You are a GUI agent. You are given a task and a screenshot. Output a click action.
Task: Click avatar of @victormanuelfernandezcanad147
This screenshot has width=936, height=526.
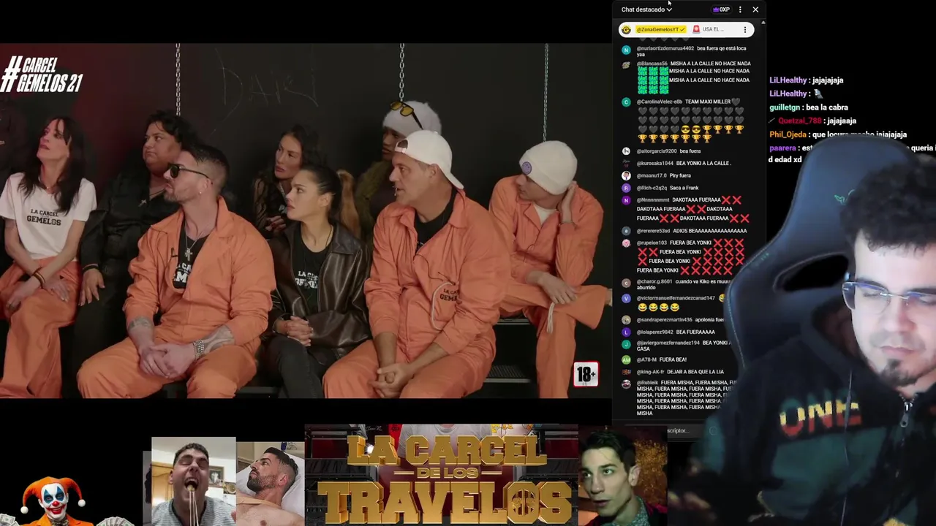coord(626,299)
